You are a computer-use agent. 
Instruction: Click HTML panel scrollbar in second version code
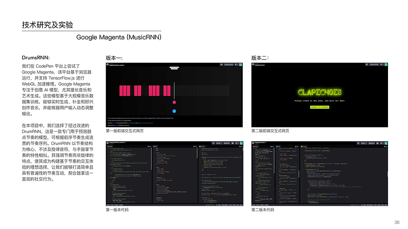pos(274,161)
